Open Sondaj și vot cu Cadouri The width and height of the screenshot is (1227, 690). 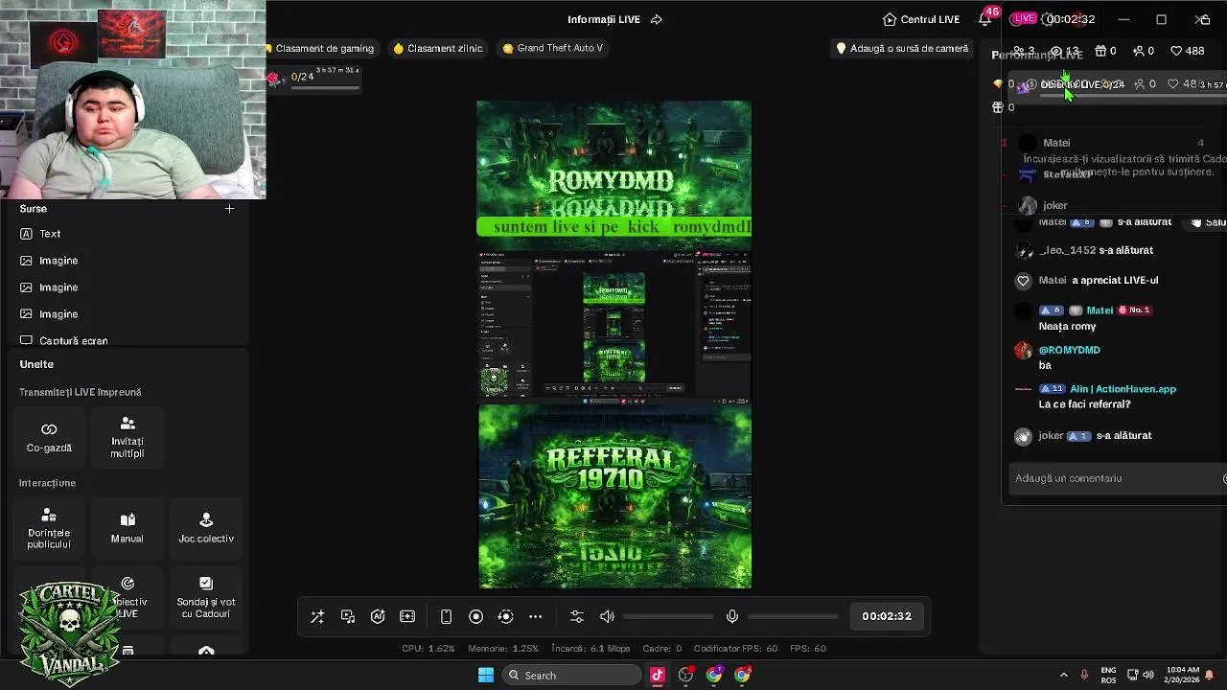(x=206, y=598)
